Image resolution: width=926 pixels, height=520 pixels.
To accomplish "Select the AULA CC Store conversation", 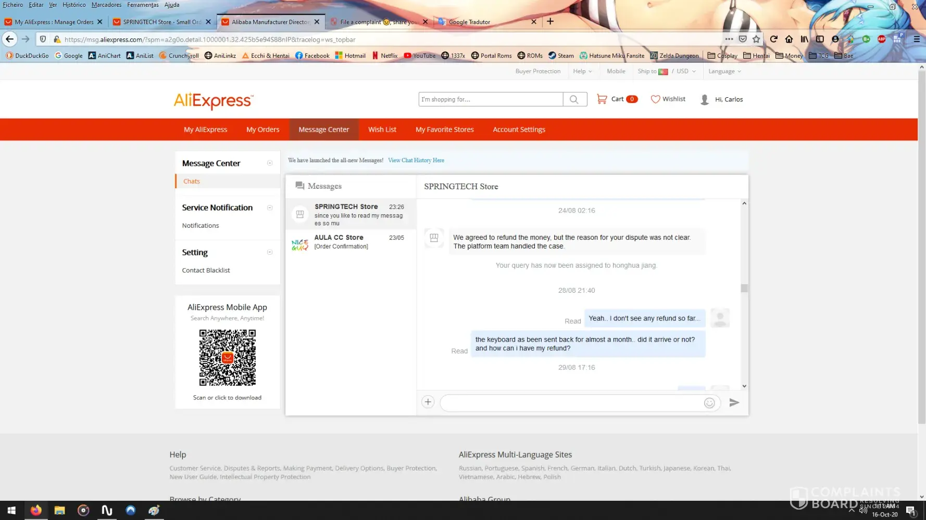I will tap(351, 242).
